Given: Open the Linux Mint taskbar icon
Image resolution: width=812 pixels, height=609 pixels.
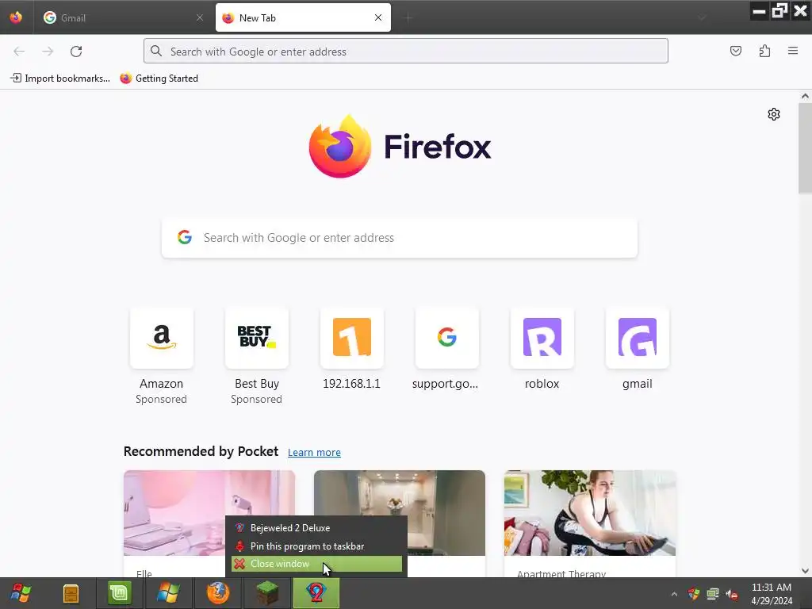Looking at the screenshot, I should tap(120, 593).
